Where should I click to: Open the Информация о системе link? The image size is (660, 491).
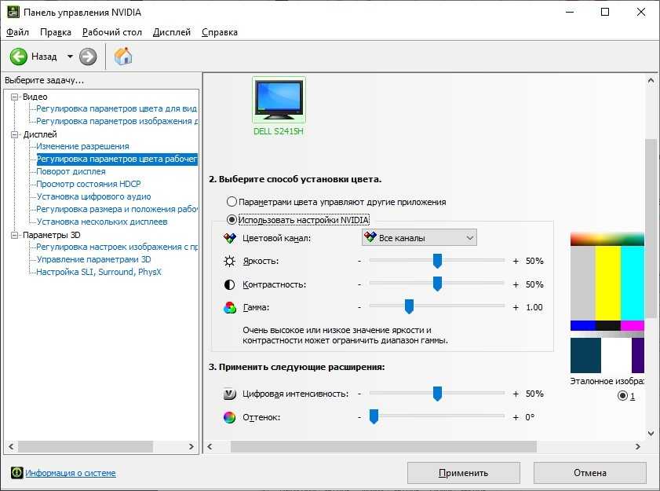pos(71,473)
